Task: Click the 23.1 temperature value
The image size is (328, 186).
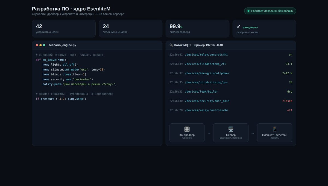Action: coord(289,64)
